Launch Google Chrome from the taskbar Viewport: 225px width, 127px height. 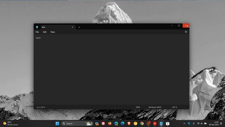point(142,123)
